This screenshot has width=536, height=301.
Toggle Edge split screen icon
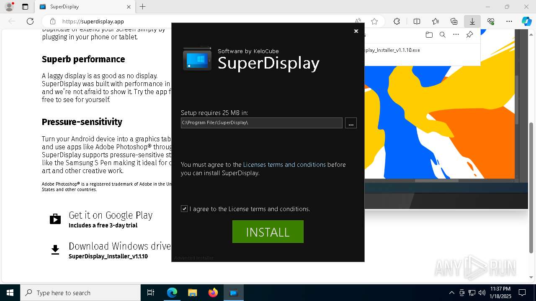click(x=417, y=21)
